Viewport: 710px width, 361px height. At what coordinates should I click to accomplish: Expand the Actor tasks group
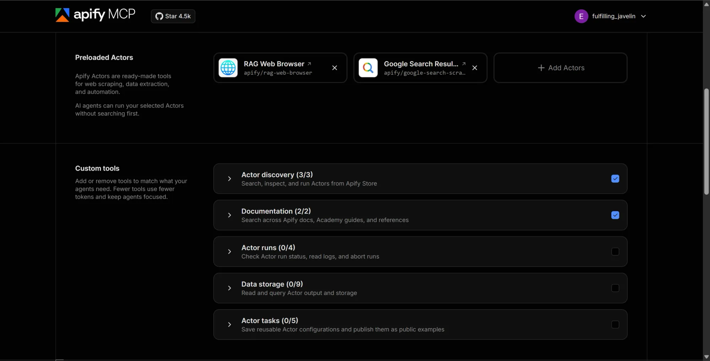point(229,325)
